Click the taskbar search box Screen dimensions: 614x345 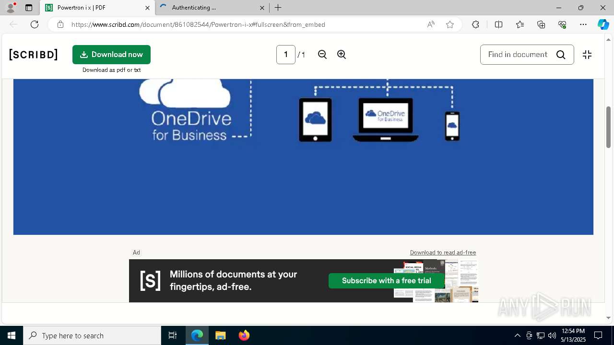(x=92, y=335)
